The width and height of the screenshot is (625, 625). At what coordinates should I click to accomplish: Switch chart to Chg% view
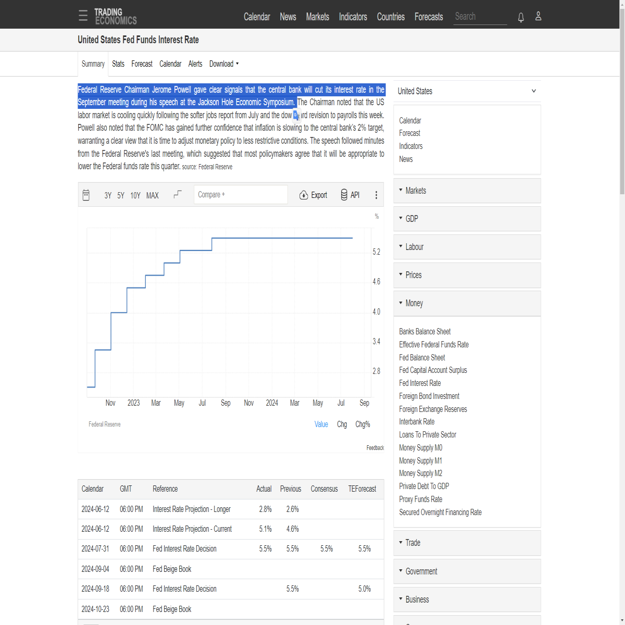tap(362, 424)
